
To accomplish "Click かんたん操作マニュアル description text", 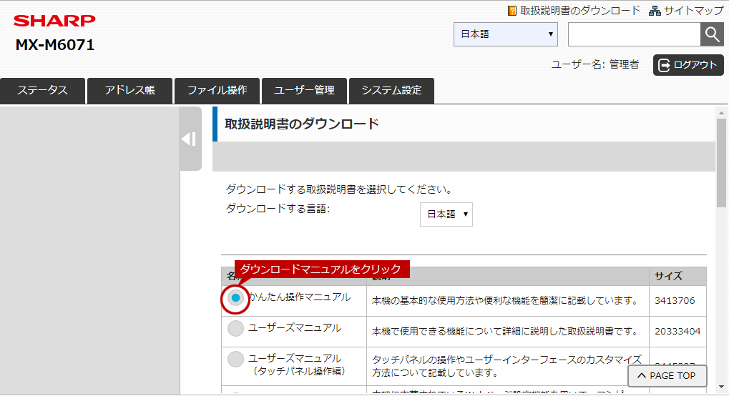I will point(505,301).
